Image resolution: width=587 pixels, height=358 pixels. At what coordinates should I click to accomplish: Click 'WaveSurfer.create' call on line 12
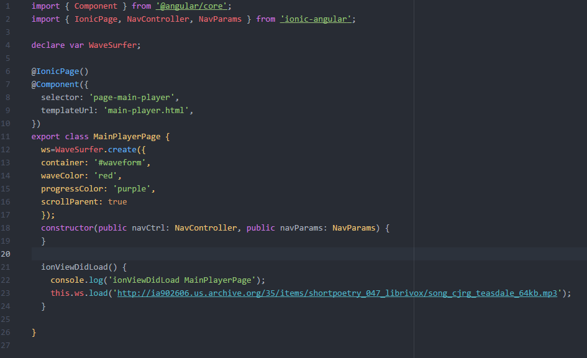tap(96, 150)
